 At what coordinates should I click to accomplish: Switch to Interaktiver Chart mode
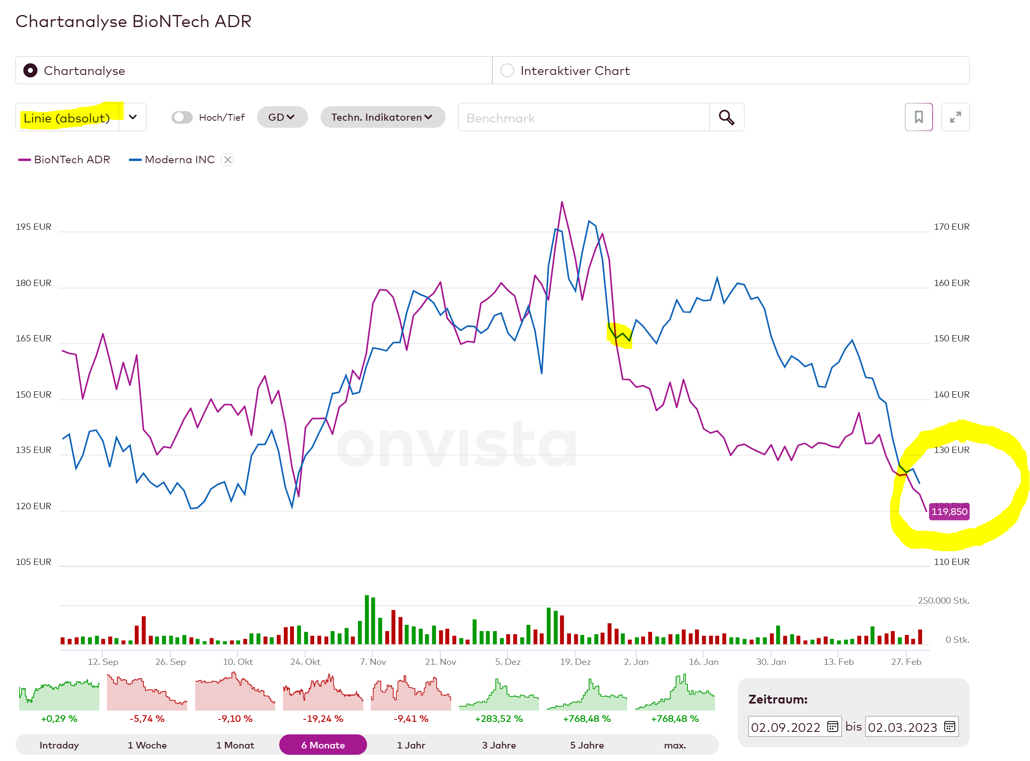coord(507,70)
